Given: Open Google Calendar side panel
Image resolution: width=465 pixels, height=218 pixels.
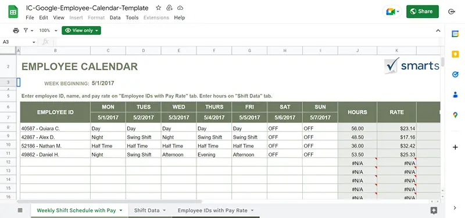Looking at the screenshot, I should pyautogui.click(x=455, y=34).
